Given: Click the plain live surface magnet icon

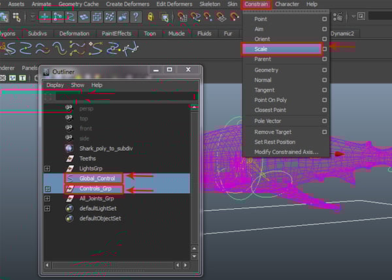Looking at the screenshot, I should tap(235, 17).
